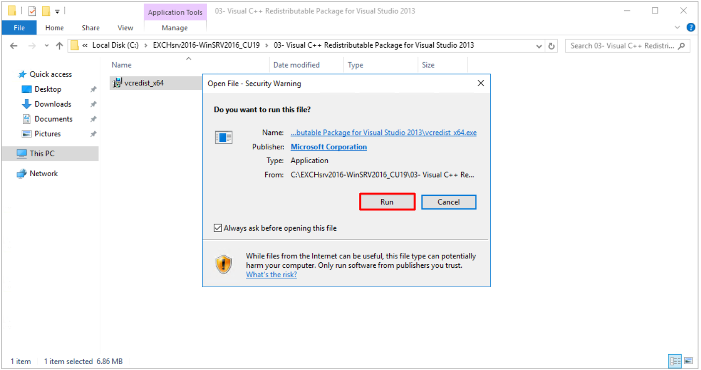Image resolution: width=701 pixels, height=370 pixels.
Task: Select the vcredist_x64 file row
Action: click(156, 83)
